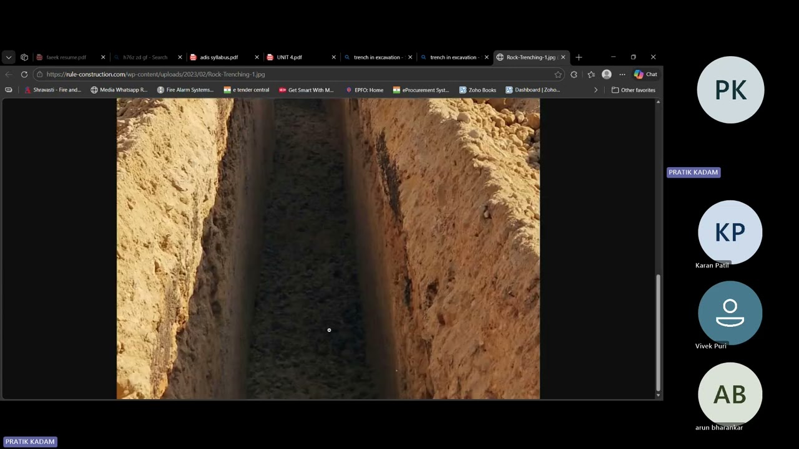Open the Dashboard | Zoho... bookmark
Screen dimensions: 799x449
click(532, 90)
